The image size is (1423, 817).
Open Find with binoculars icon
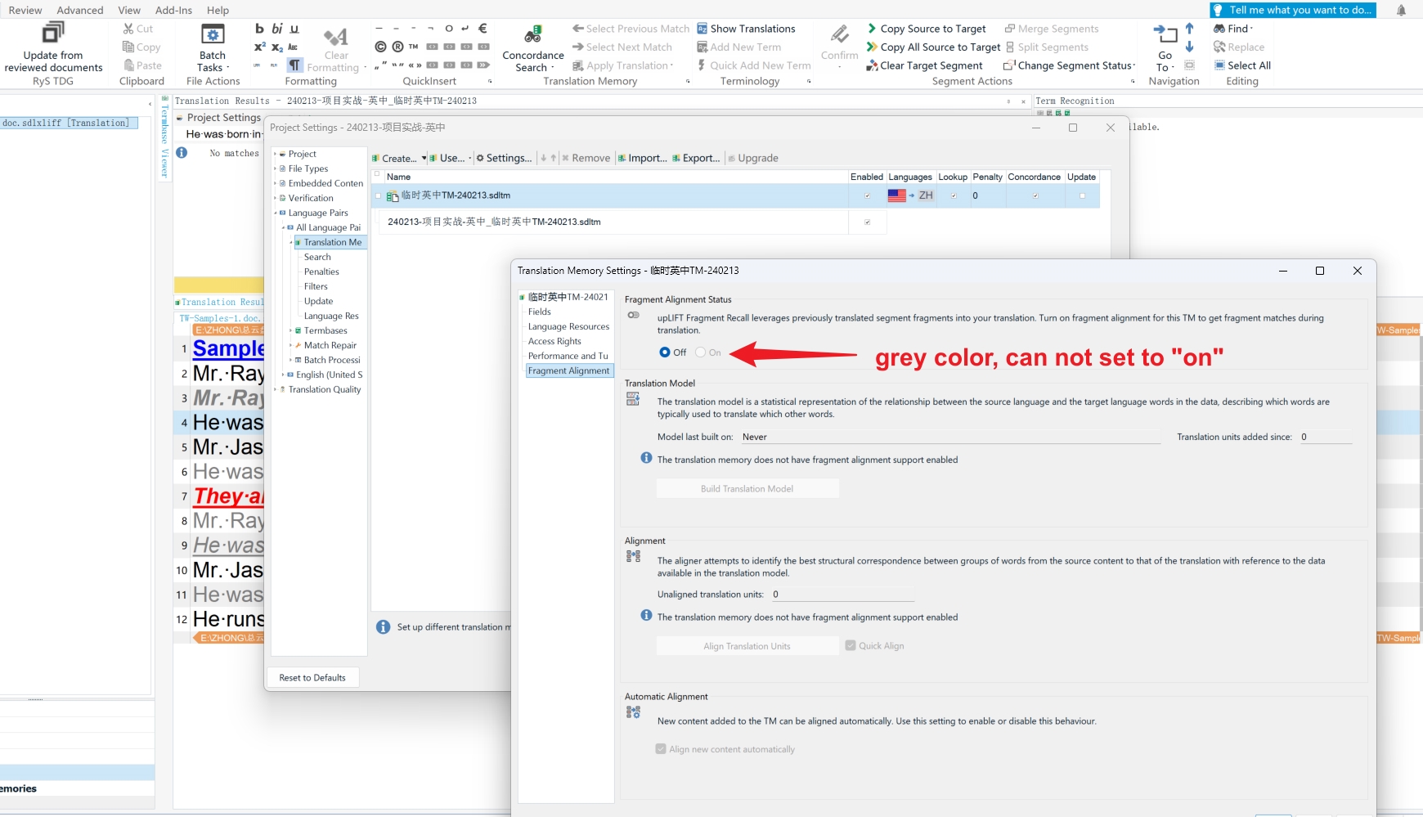[1232, 29]
